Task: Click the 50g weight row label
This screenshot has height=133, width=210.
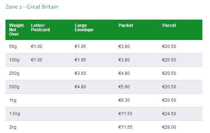Action: tap(13, 47)
